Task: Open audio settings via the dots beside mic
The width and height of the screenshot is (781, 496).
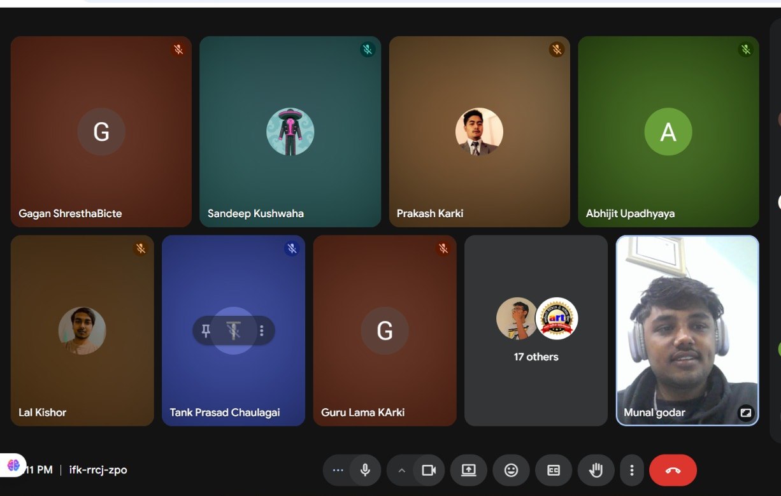Action: tap(338, 471)
